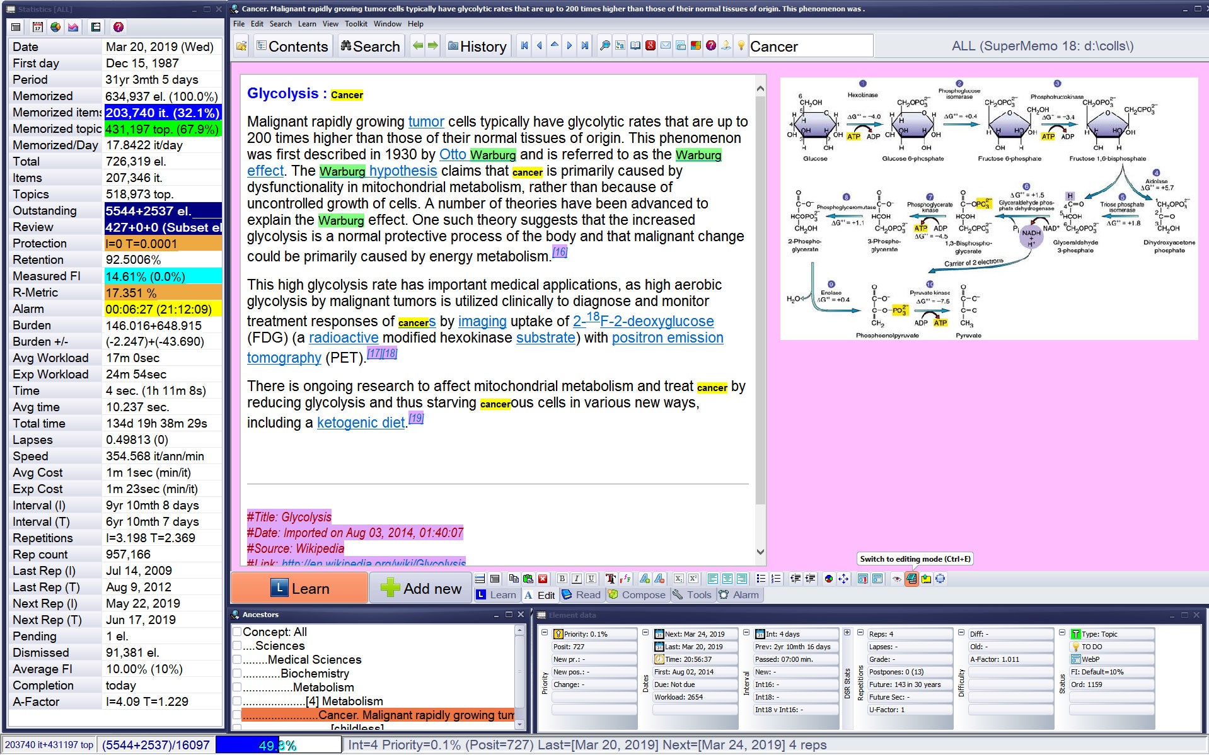
Task: Open the History list
Action: (477, 47)
